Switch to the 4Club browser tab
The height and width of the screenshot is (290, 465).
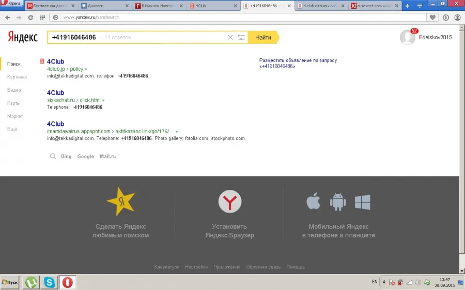click(x=213, y=6)
